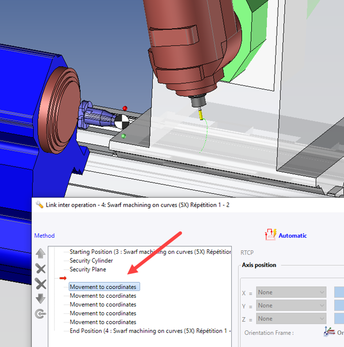
Task: Select End Position row in method list
Action: [x=150, y=331]
